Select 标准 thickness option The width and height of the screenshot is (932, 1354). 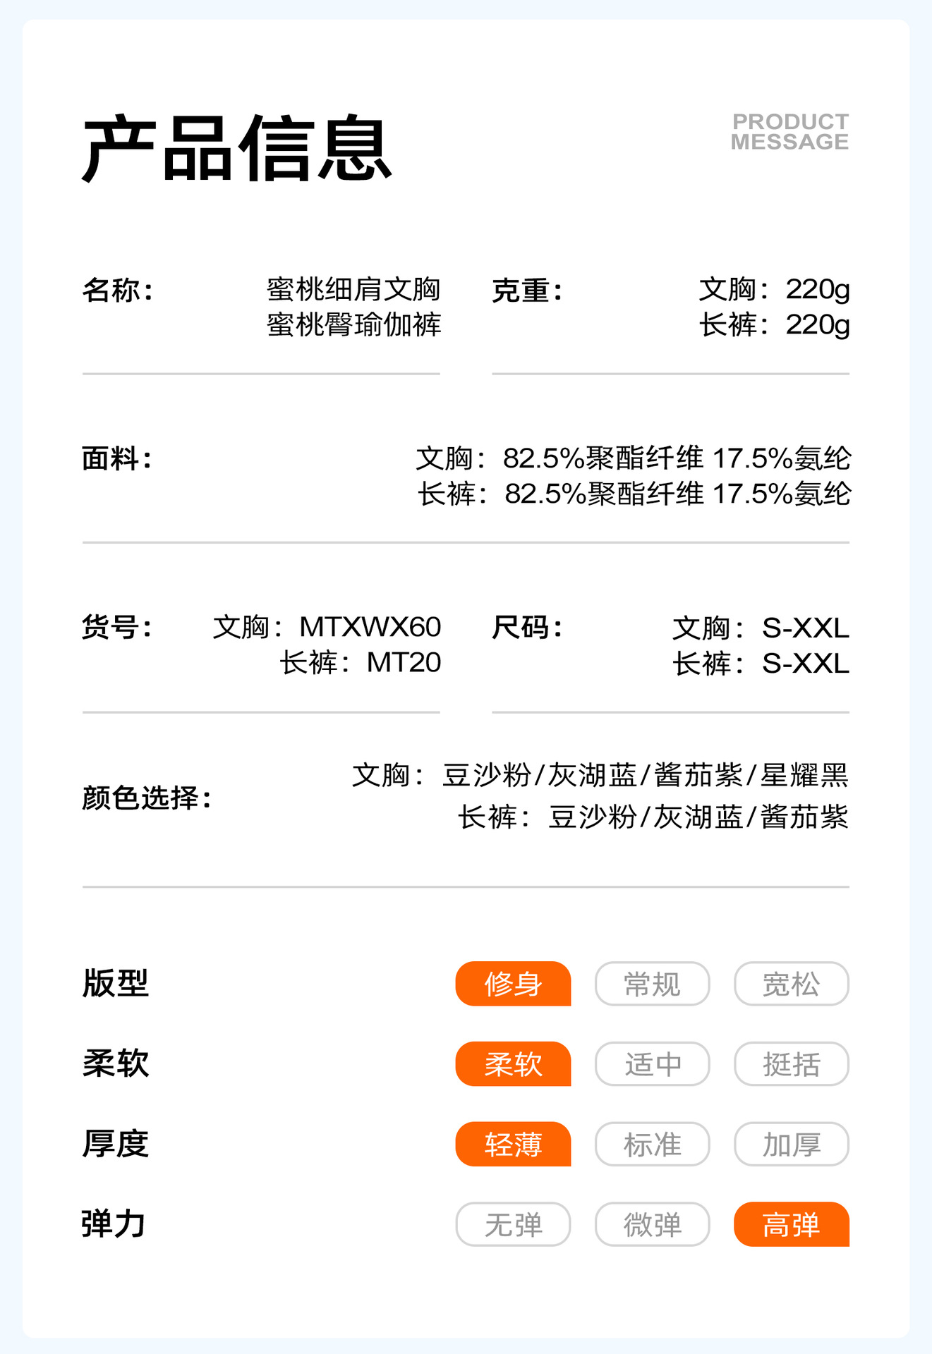[652, 1144]
